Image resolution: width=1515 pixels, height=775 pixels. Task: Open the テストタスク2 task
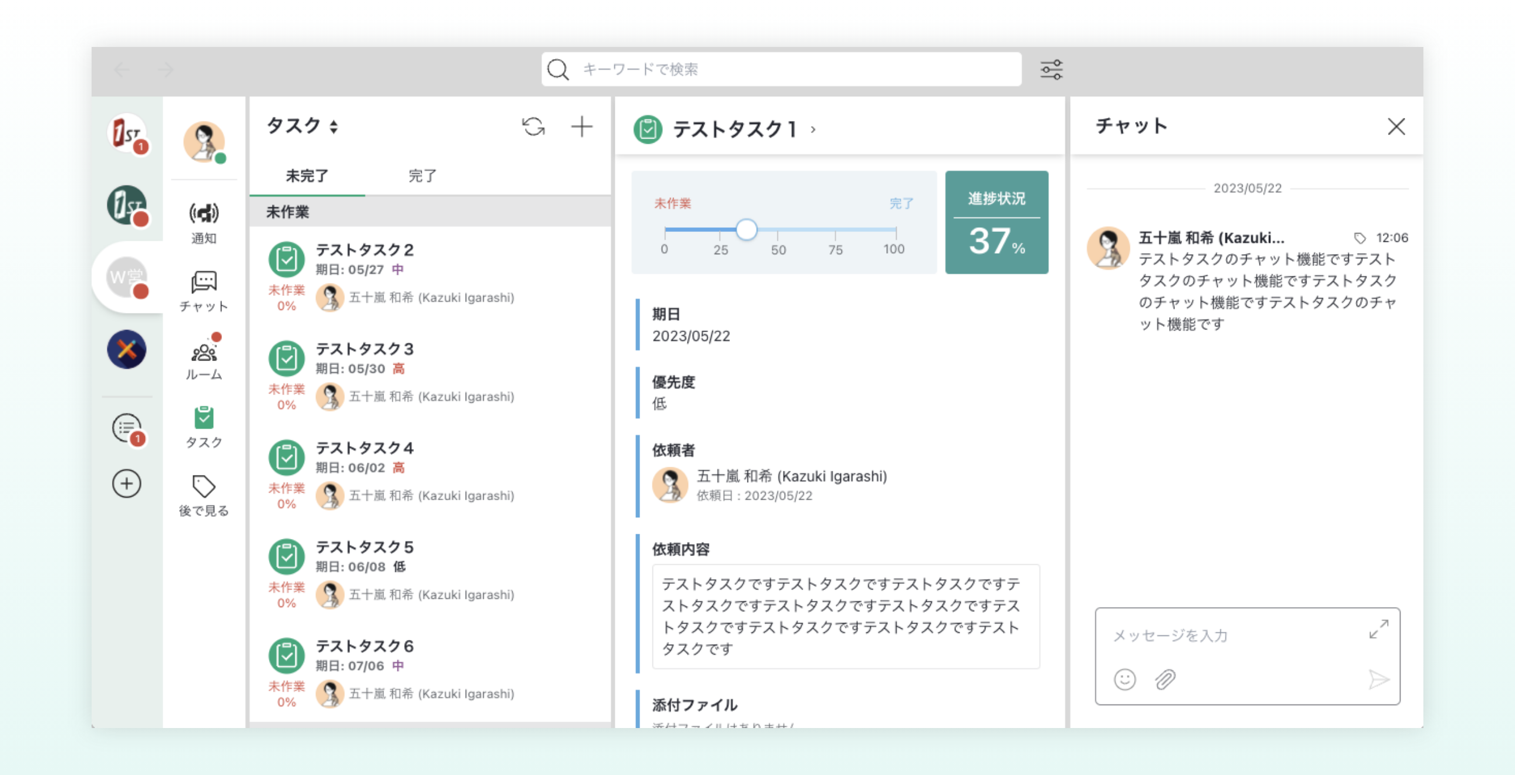tap(430, 276)
